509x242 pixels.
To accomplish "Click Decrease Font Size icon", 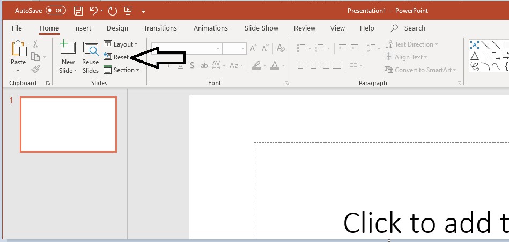I will [265, 49].
